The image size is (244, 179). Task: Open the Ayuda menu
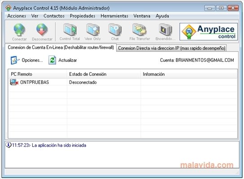point(162,16)
